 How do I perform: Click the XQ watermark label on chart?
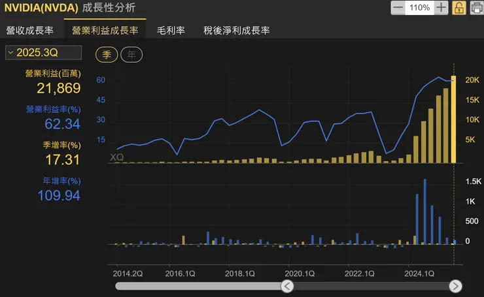116,157
